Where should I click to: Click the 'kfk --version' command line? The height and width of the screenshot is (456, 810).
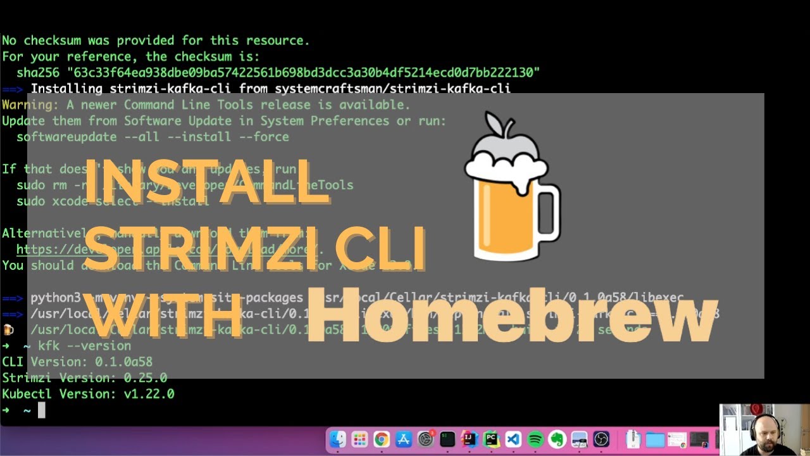pyautogui.click(x=84, y=346)
